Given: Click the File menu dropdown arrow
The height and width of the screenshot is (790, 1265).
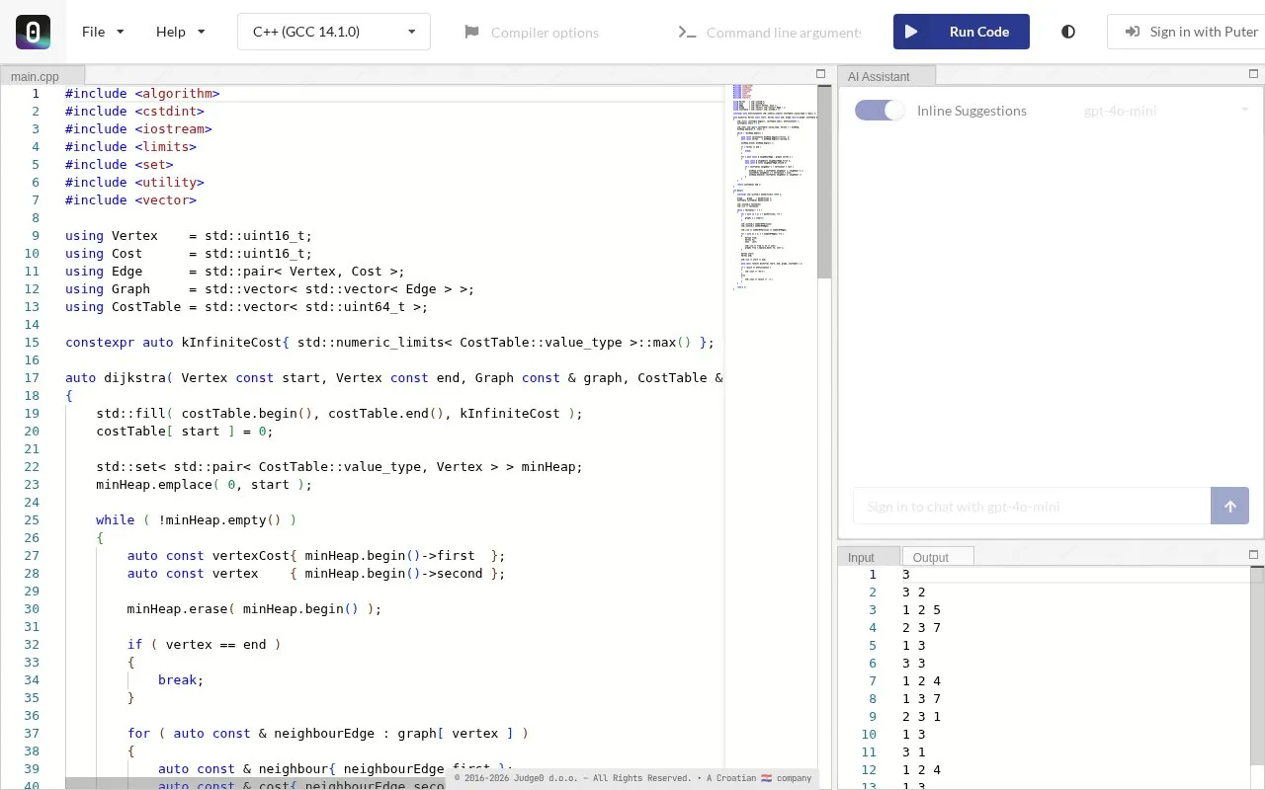Looking at the screenshot, I should 121,32.
